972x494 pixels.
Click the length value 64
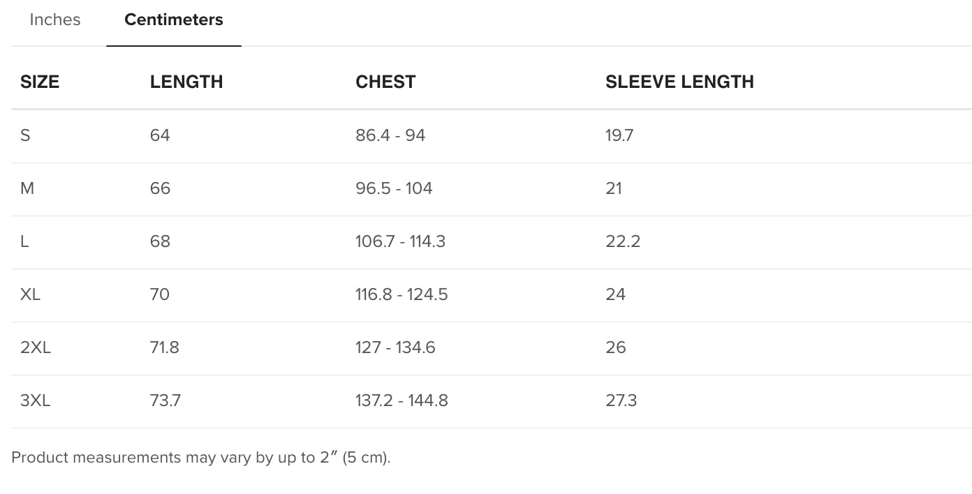(x=160, y=135)
